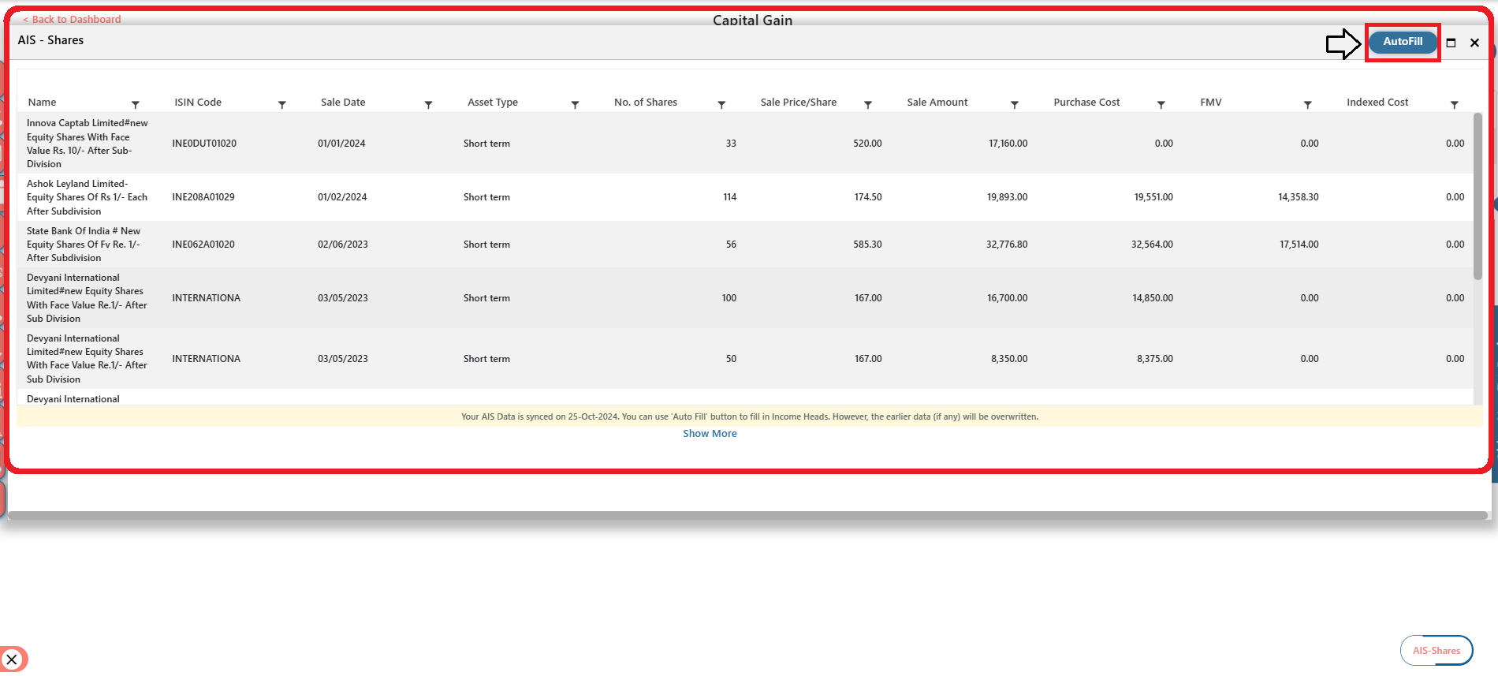Sort by the Asset Type column header

493,103
